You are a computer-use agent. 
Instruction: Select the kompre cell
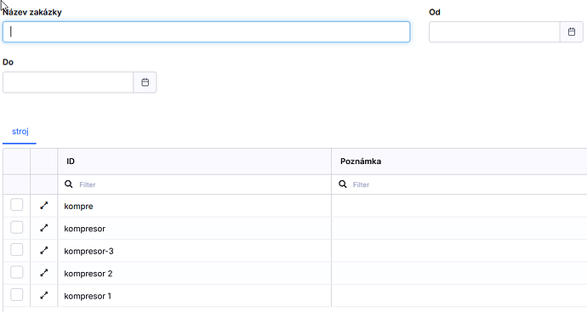[x=194, y=206]
